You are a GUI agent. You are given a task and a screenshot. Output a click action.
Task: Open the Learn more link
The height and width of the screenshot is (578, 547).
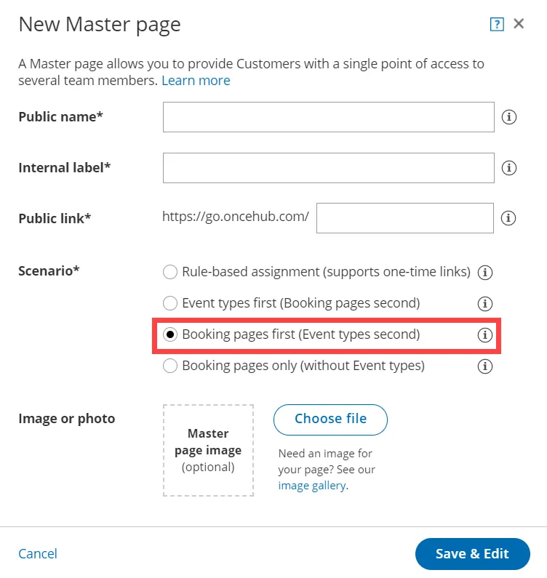(x=196, y=81)
